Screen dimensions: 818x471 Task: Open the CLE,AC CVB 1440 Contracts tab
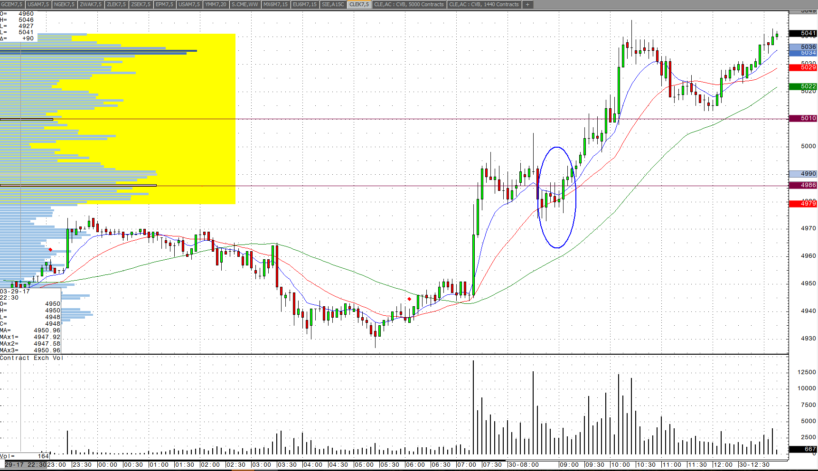point(484,4)
